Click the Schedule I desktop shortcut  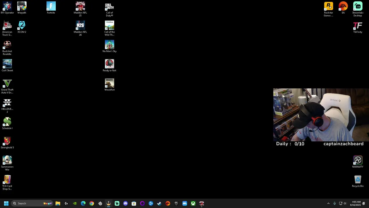click(7, 123)
